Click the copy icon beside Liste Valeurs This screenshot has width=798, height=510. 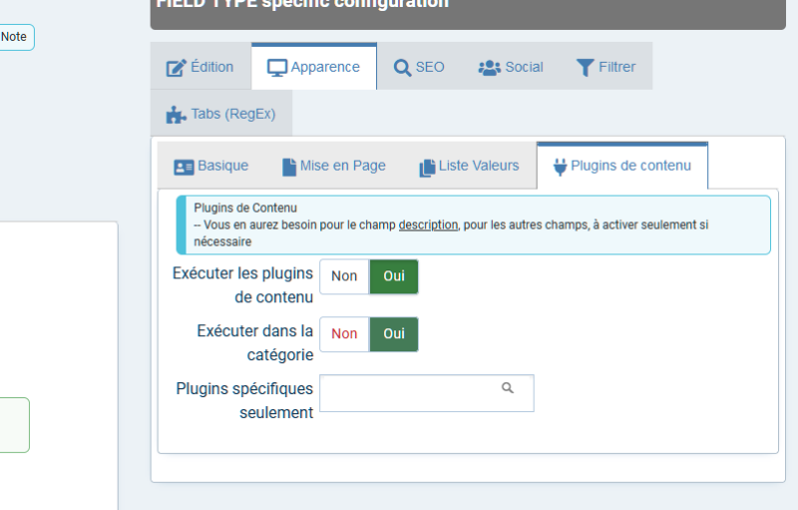427,167
